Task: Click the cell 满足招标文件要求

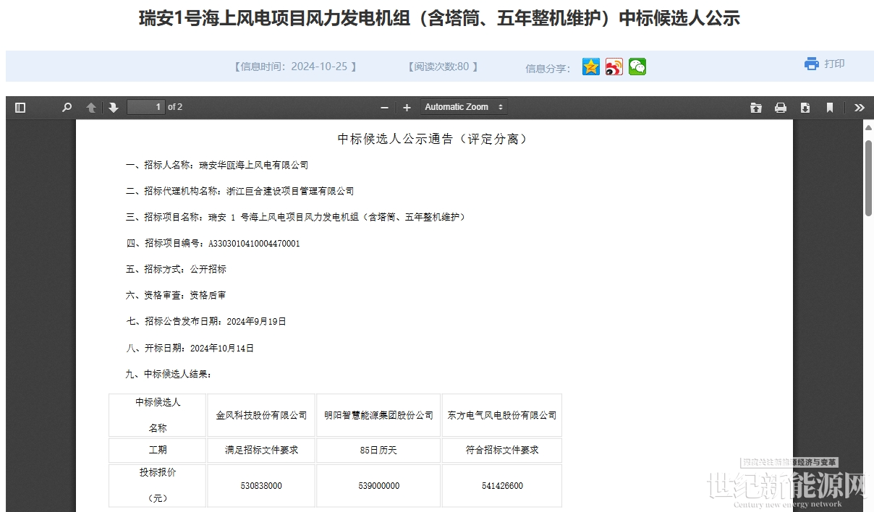Action: pyautogui.click(x=262, y=450)
